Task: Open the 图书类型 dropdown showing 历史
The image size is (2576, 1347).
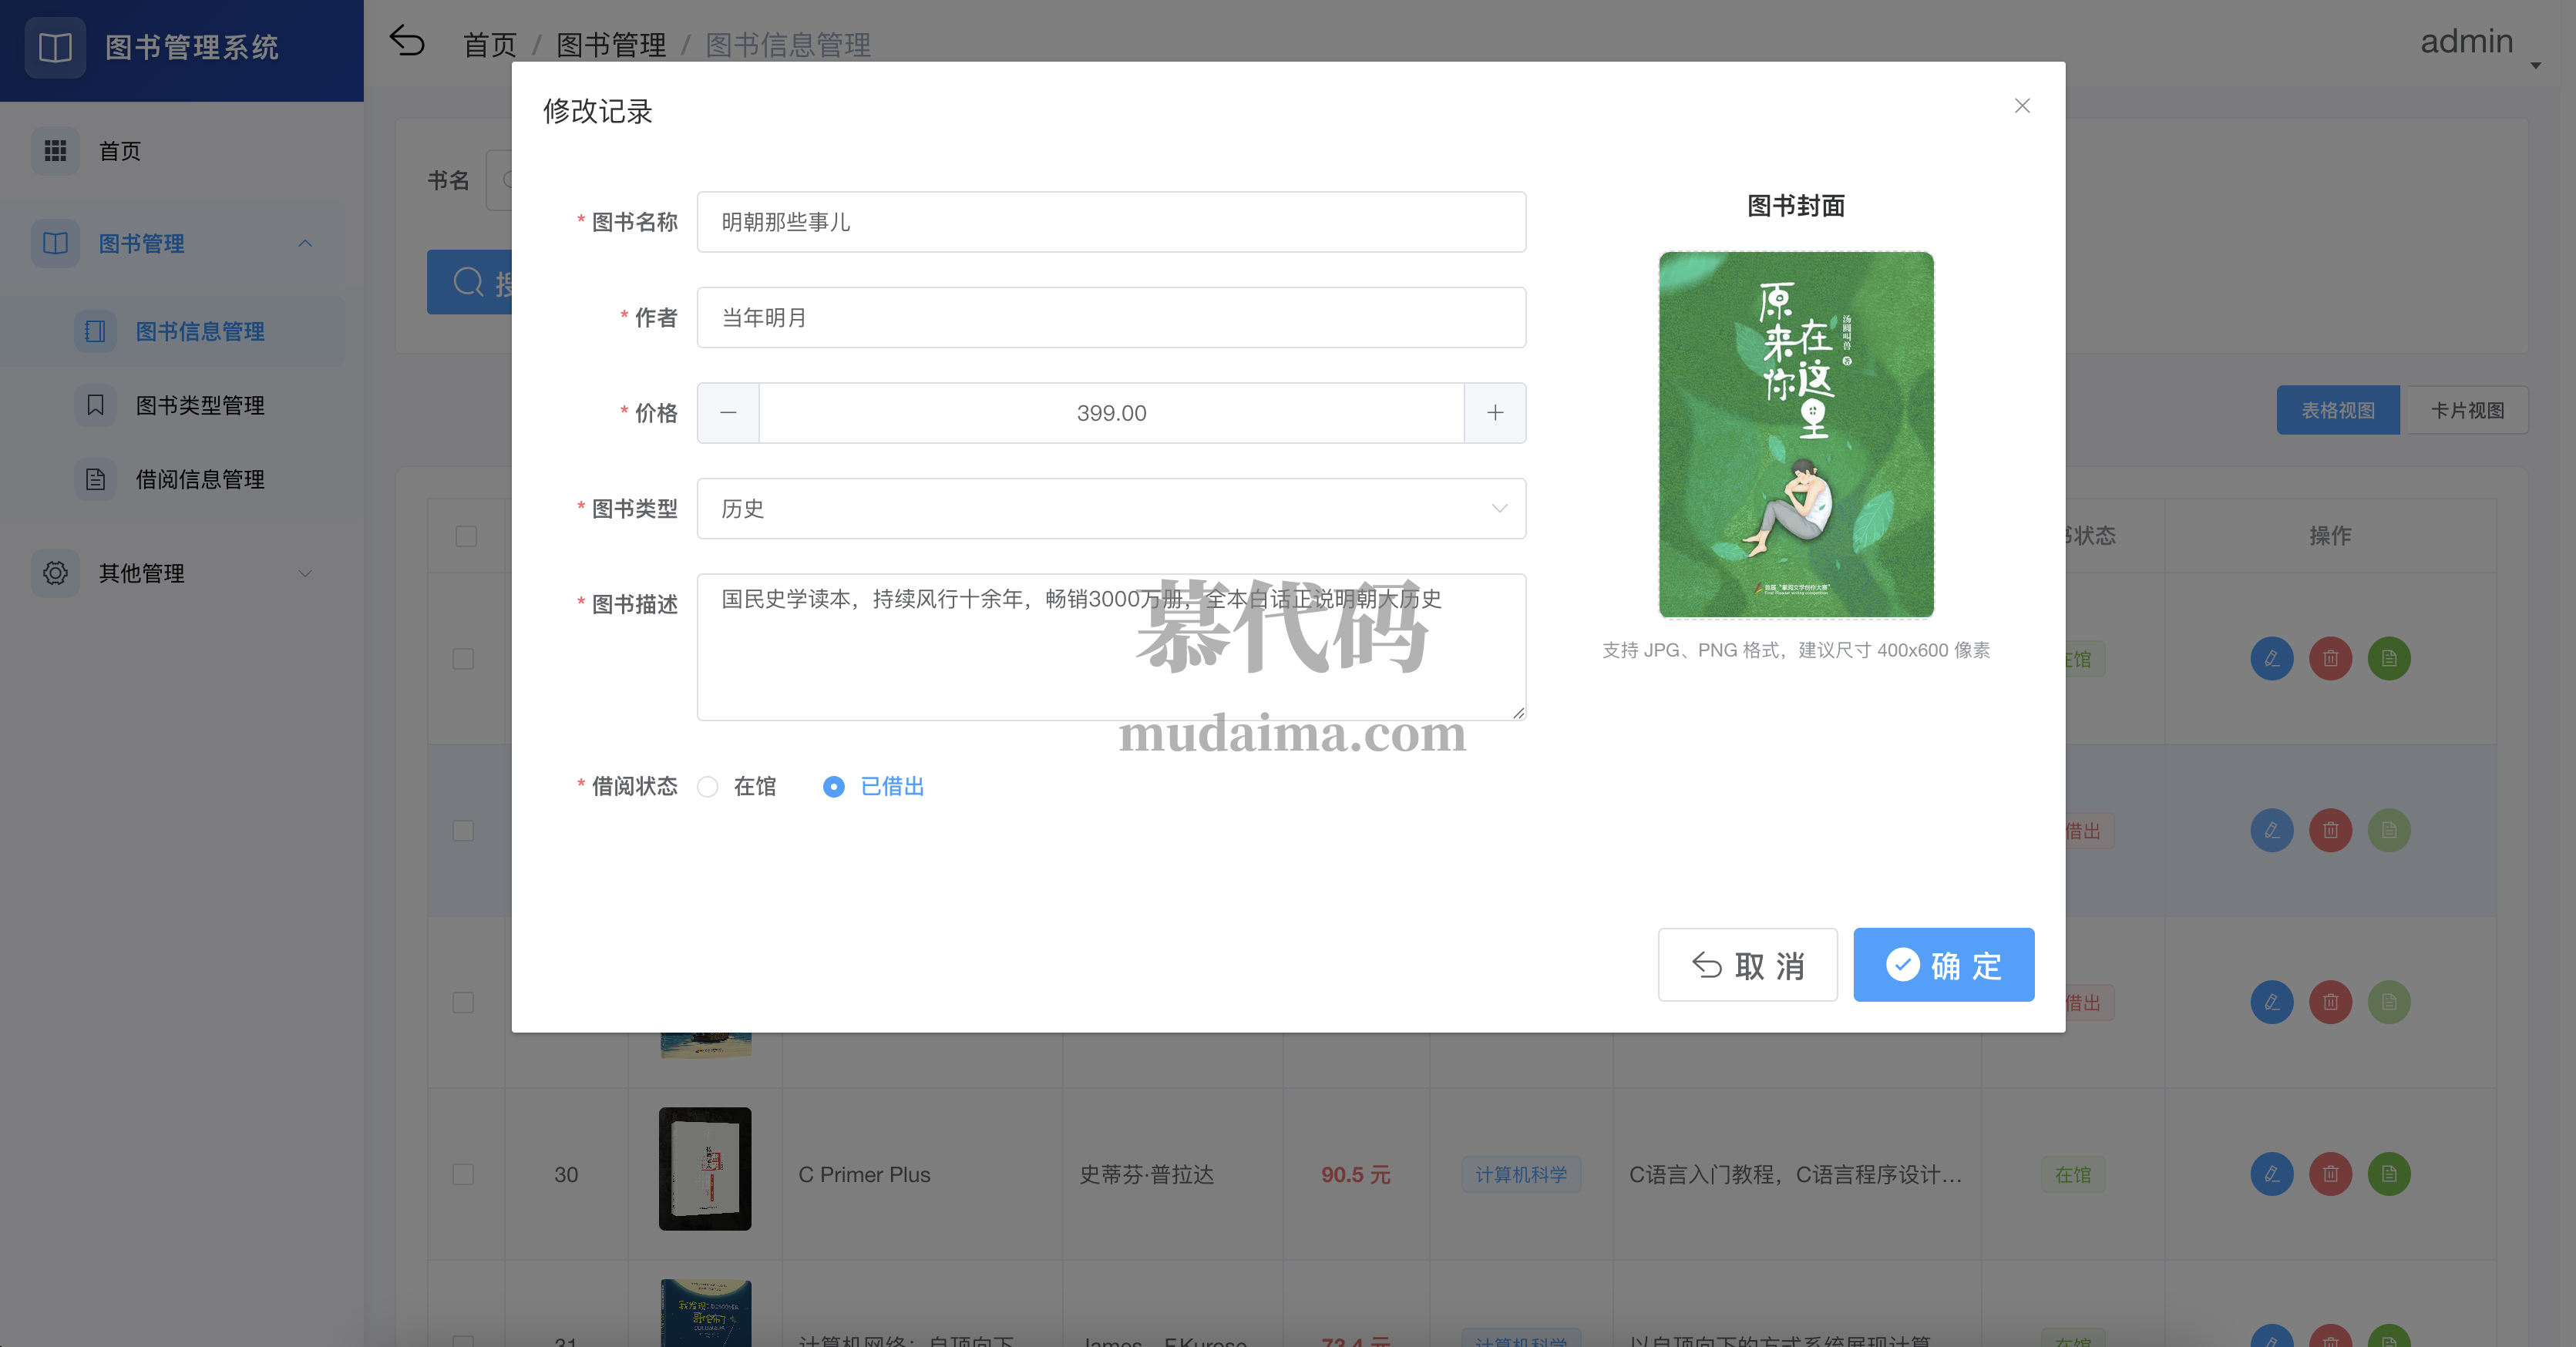Action: pyautogui.click(x=1111, y=508)
